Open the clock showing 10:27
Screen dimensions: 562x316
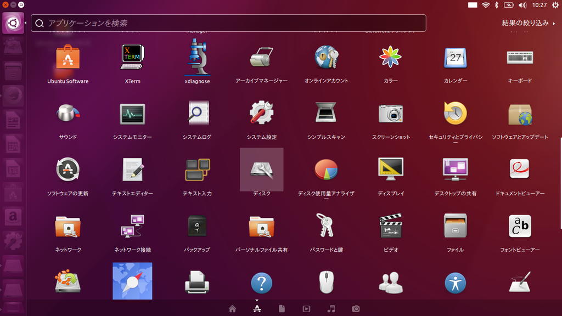tap(539, 5)
